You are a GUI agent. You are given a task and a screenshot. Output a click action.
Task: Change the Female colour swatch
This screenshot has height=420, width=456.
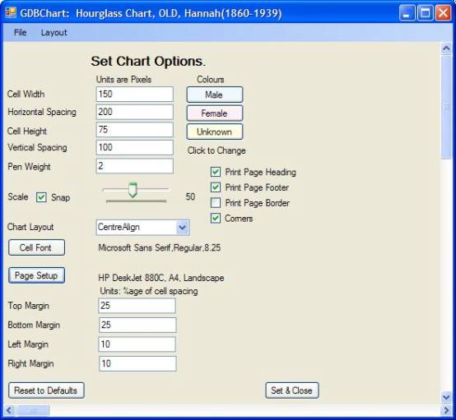(215, 113)
